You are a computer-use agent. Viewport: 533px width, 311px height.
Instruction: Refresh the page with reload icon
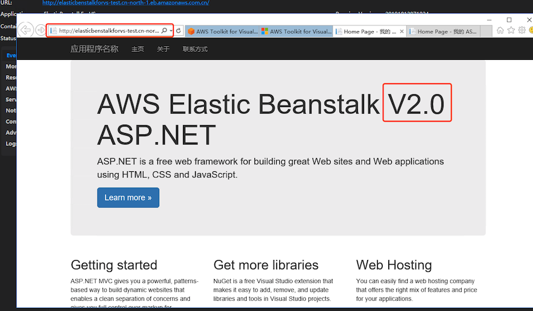pyautogui.click(x=179, y=31)
